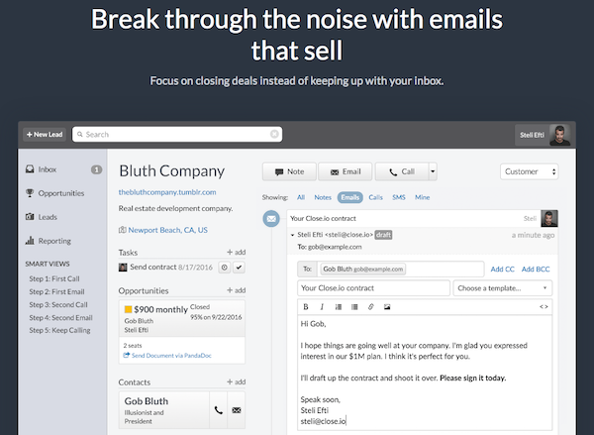Open Choose a template dropdown

(x=502, y=288)
